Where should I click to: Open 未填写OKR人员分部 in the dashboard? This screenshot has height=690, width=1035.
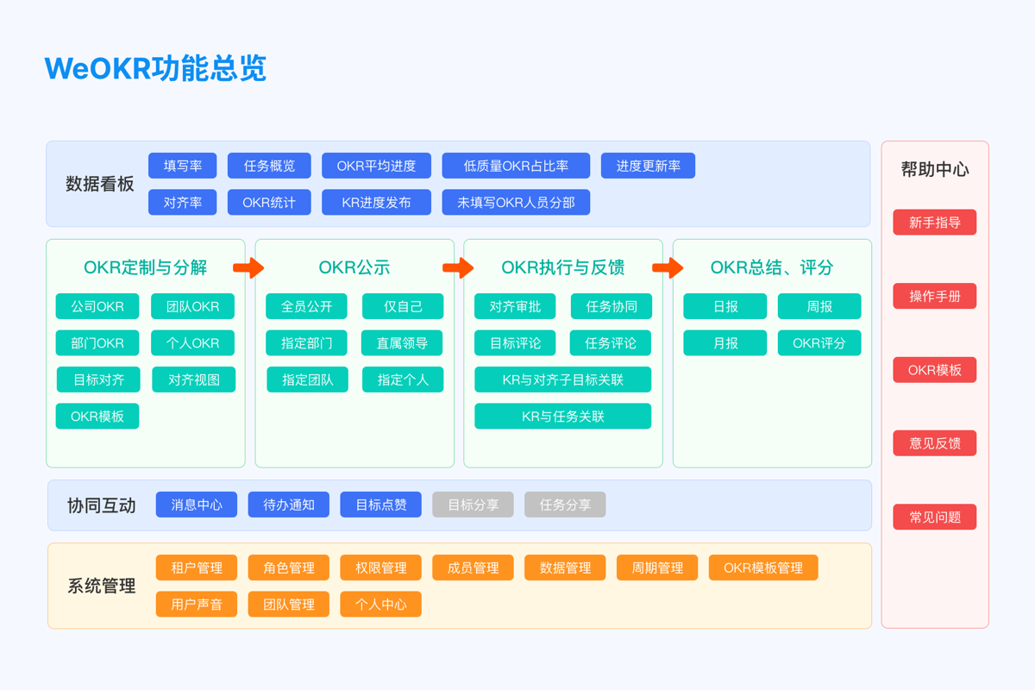(x=516, y=203)
